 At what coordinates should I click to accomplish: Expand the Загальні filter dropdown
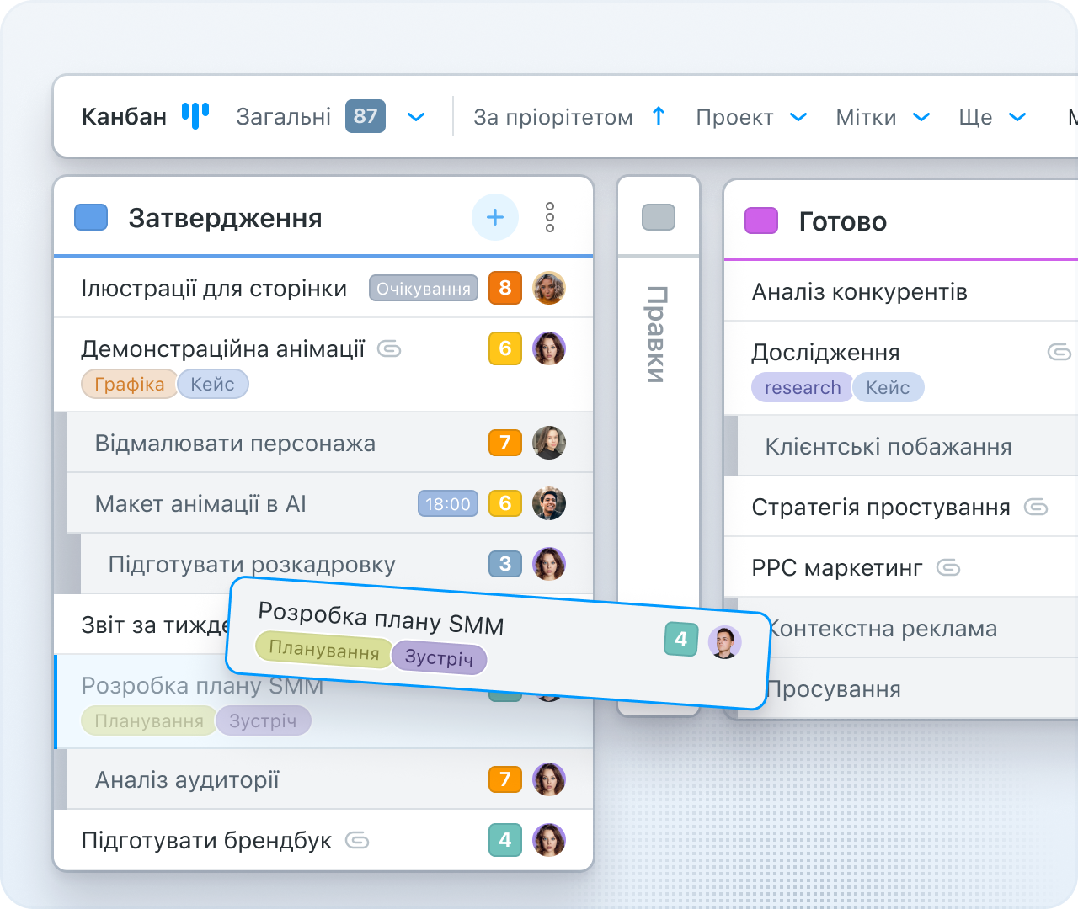coord(416,117)
